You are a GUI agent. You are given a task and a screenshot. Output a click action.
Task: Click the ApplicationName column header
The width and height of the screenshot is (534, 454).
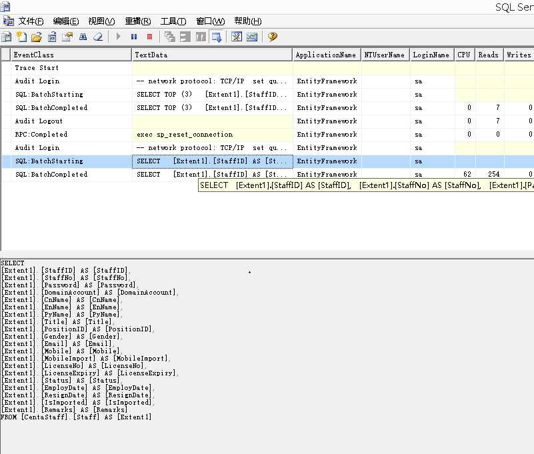[x=327, y=55]
